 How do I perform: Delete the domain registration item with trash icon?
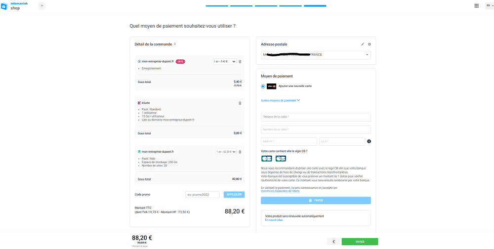[x=240, y=62]
